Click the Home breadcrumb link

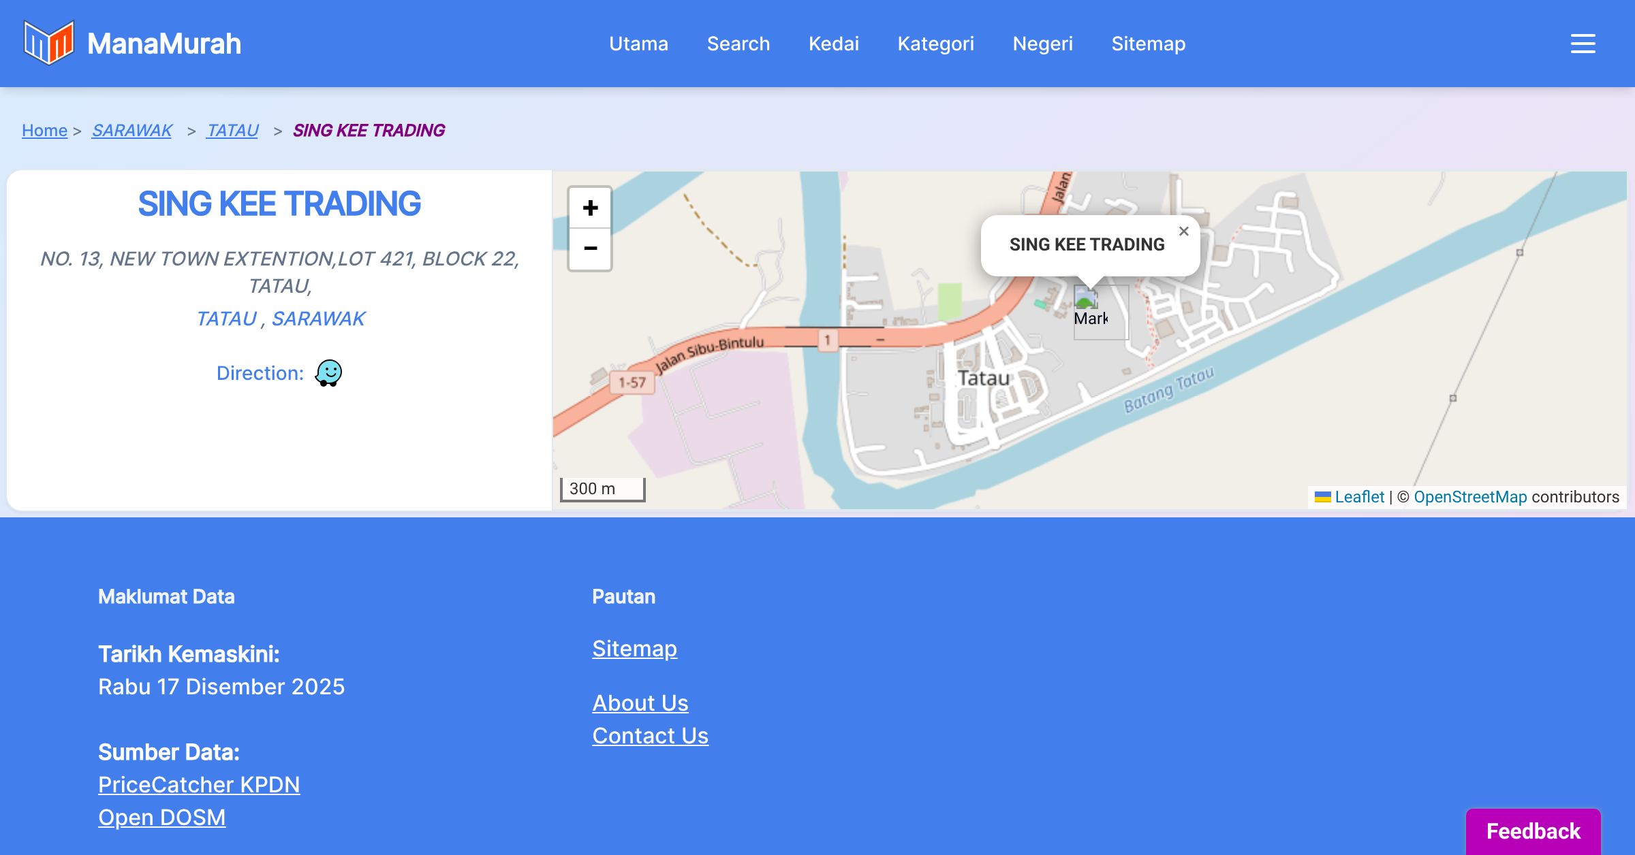(x=44, y=130)
